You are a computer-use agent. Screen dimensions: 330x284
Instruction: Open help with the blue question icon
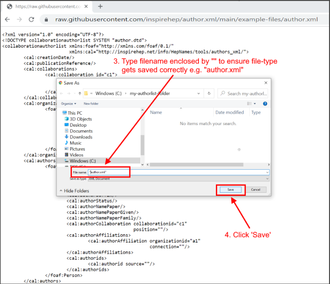(x=265, y=104)
